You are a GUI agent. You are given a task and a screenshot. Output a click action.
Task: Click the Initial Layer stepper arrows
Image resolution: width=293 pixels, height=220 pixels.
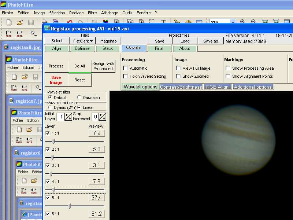(x=68, y=117)
